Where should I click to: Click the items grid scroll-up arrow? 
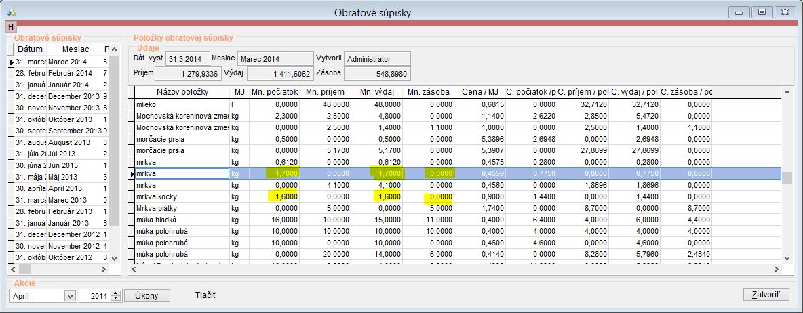(x=785, y=92)
